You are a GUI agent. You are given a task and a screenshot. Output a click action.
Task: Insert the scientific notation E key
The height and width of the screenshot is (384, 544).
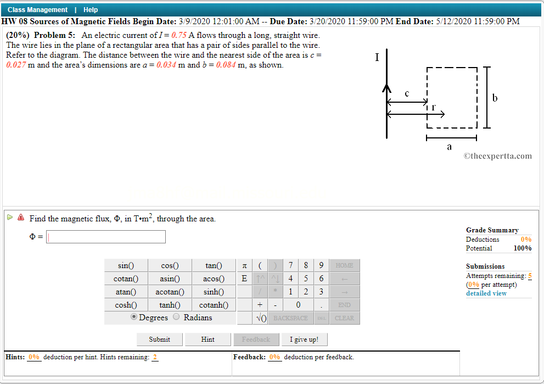click(244, 279)
